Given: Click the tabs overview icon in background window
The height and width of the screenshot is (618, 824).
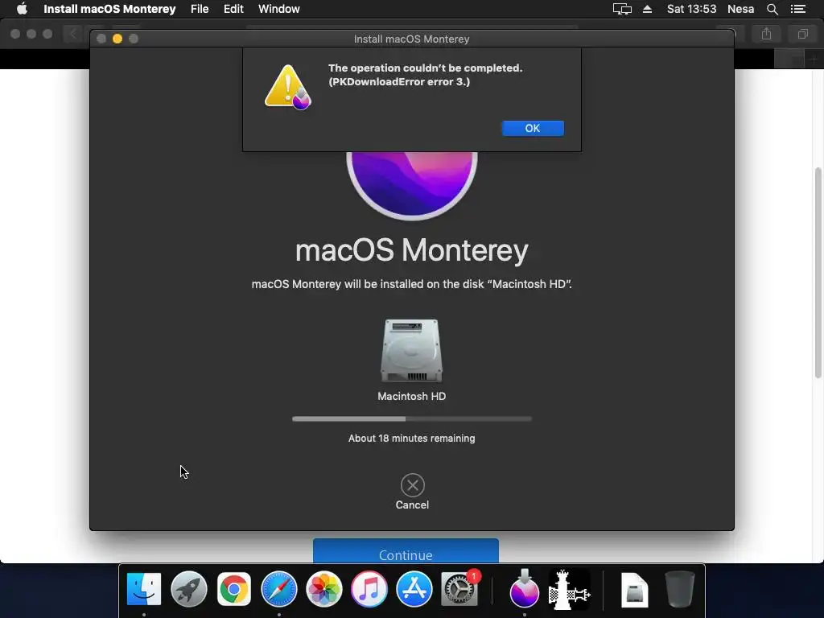Looking at the screenshot, I should click(x=802, y=34).
